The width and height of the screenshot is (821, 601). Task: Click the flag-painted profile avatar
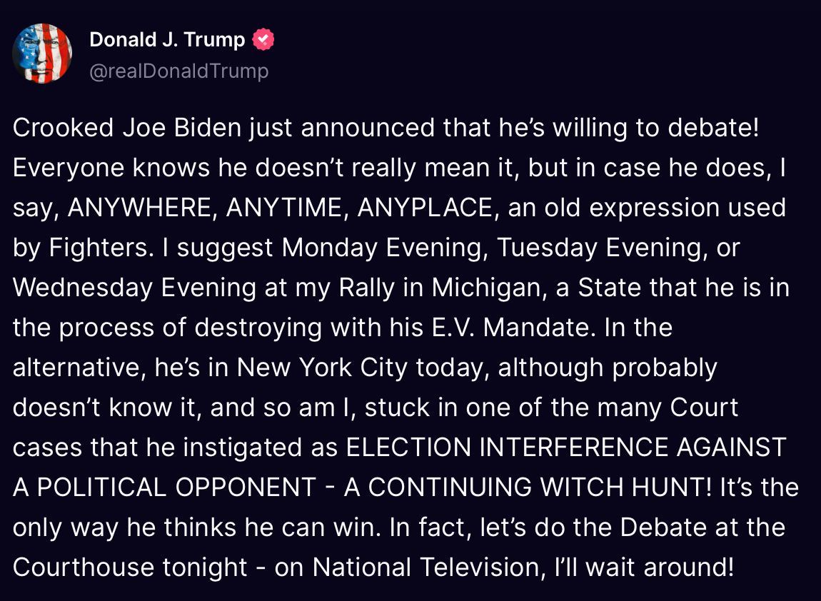[42, 54]
